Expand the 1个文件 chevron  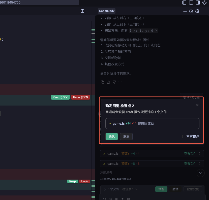(x=105, y=189)
